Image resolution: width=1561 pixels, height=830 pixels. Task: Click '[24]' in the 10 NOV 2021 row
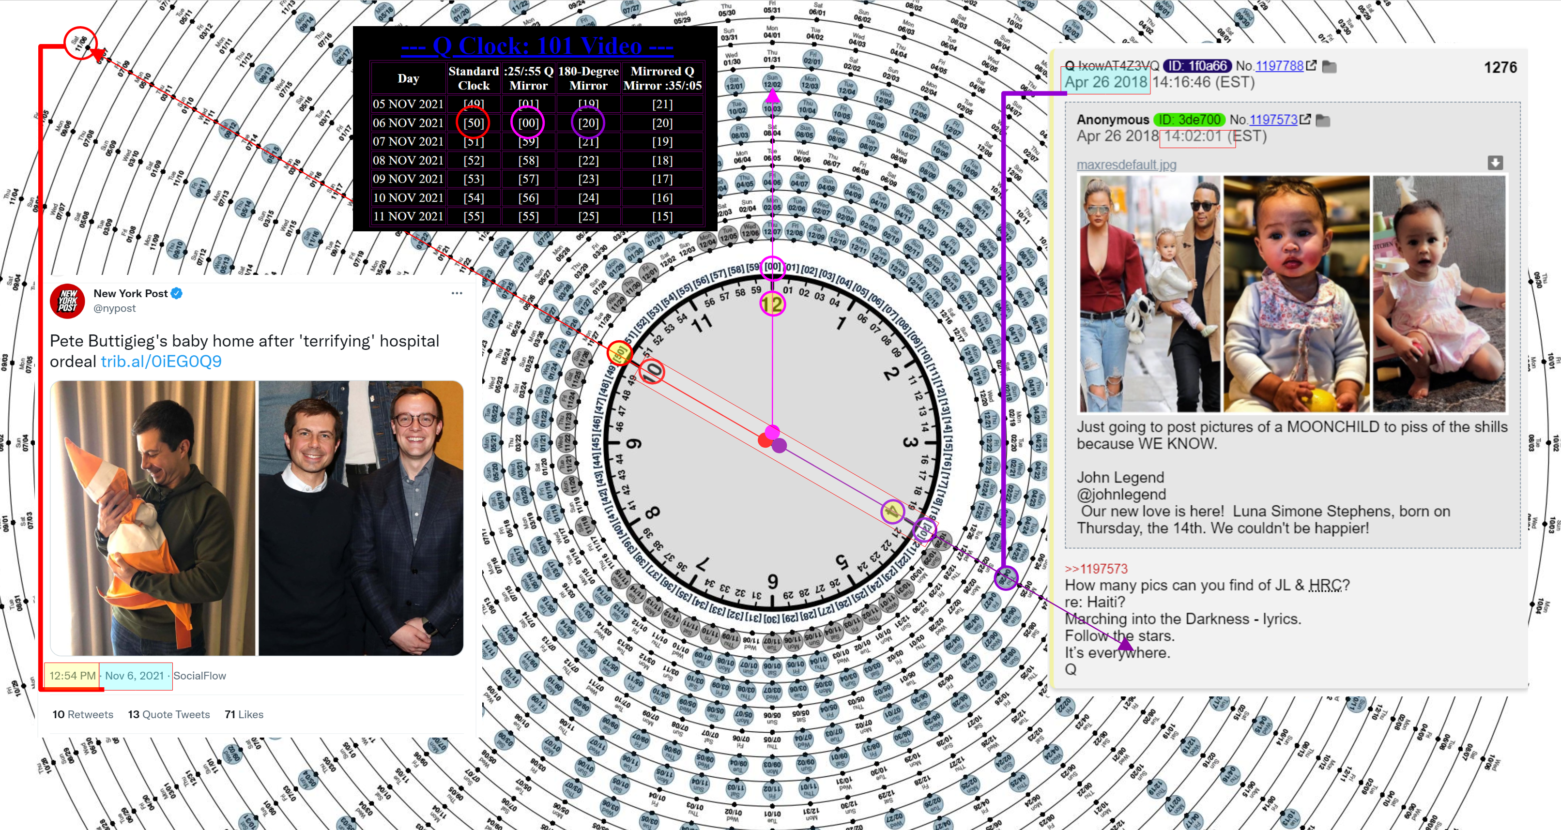click(x=588, y=197)
